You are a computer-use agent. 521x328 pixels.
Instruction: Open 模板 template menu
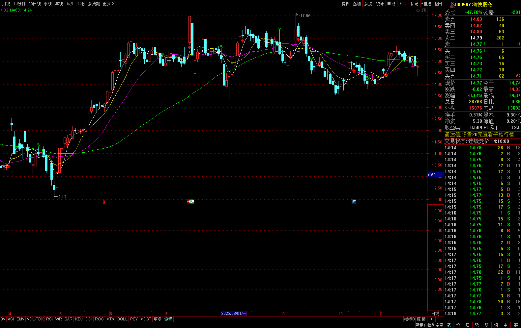[x=421, y=319]
